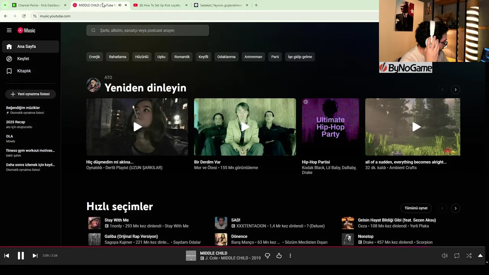
Task: Open OLA playlist by Mowly
Action: [31, 139]
